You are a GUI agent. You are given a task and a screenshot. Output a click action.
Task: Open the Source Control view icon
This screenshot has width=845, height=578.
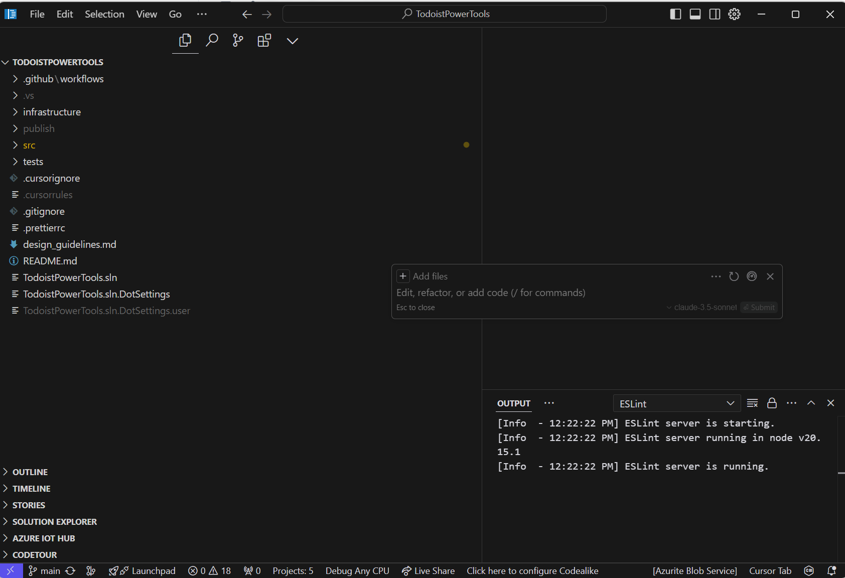pyautogui.click(x=238, y=40)
